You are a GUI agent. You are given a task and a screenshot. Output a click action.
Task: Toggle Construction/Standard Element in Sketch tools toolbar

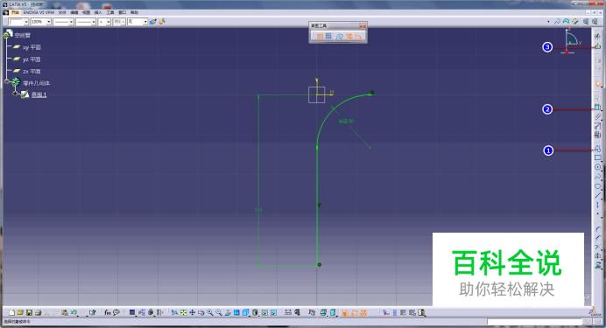click(339, 36)
